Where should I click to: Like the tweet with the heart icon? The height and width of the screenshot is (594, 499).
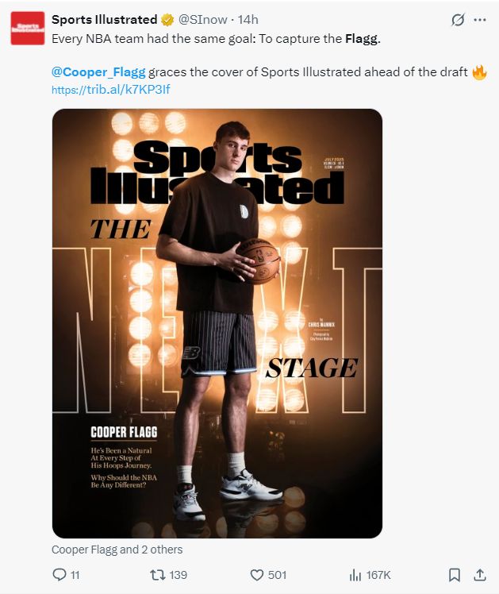[x=257, y=575]
